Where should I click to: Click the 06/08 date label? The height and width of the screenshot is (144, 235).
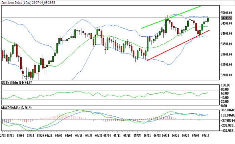pyautogui.click(x=157, y=136)
